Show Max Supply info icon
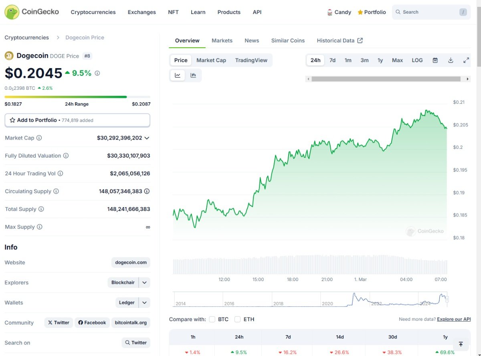 point(40,227)
